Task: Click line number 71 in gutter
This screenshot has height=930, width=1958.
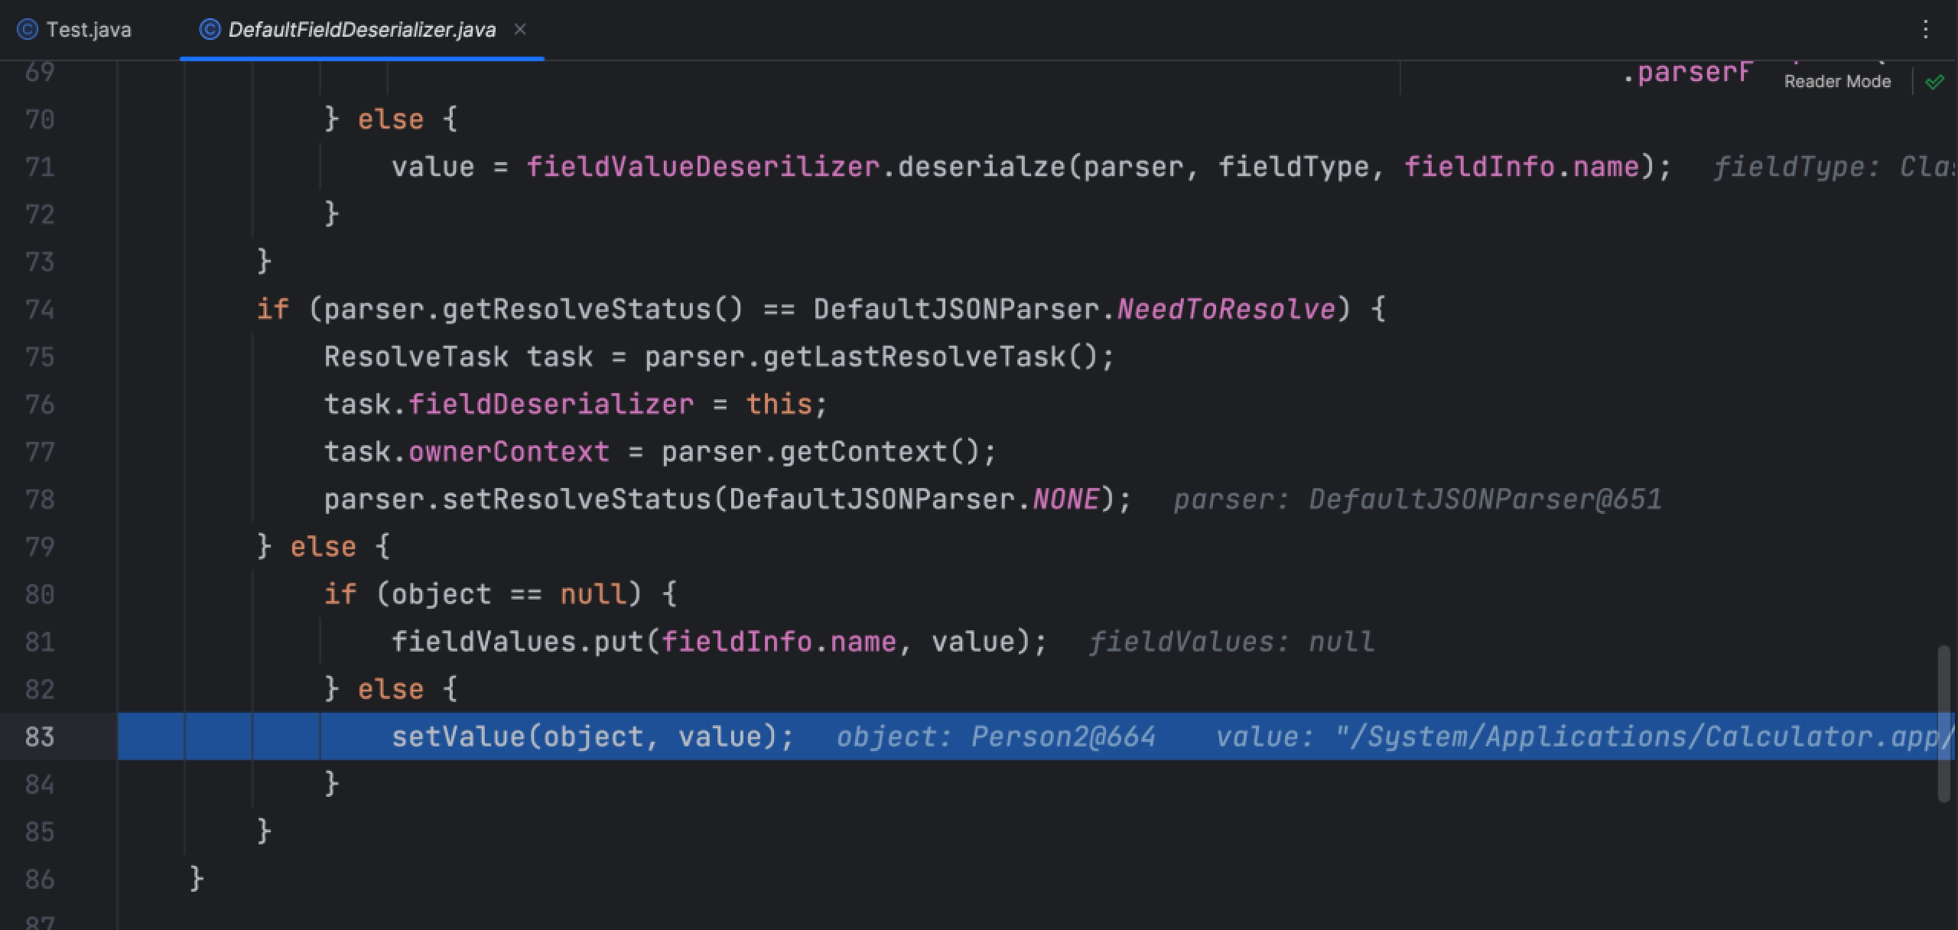Action: pos(40,167)
